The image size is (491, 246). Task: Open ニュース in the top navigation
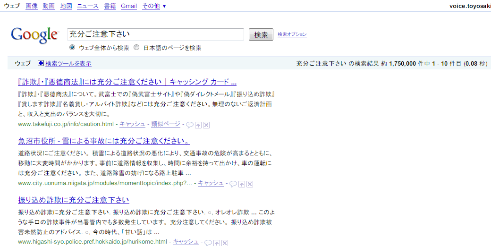tap(88, 6)
